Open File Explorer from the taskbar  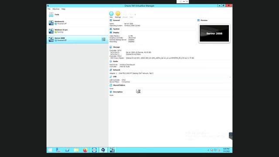point(76,150)
